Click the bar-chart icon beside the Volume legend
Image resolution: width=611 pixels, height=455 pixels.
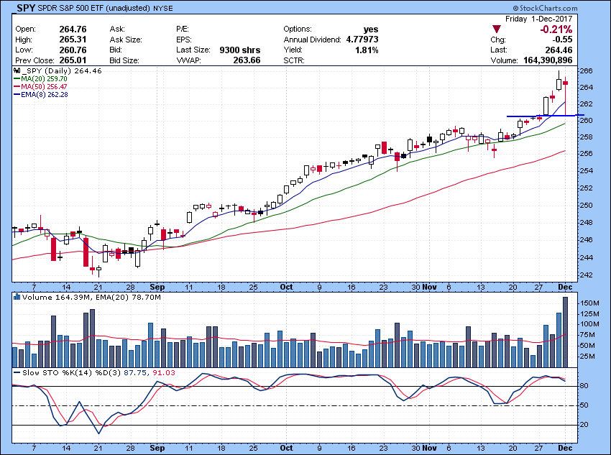pyautogui.click(x=17, y=297)
